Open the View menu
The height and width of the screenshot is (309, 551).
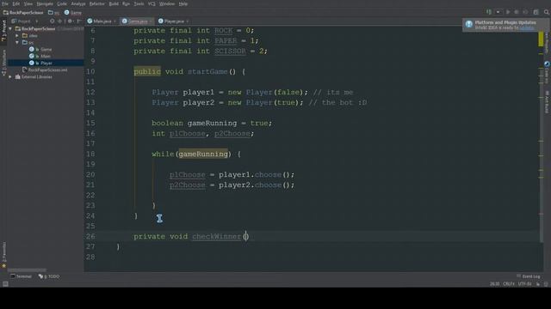coord(28,3)
